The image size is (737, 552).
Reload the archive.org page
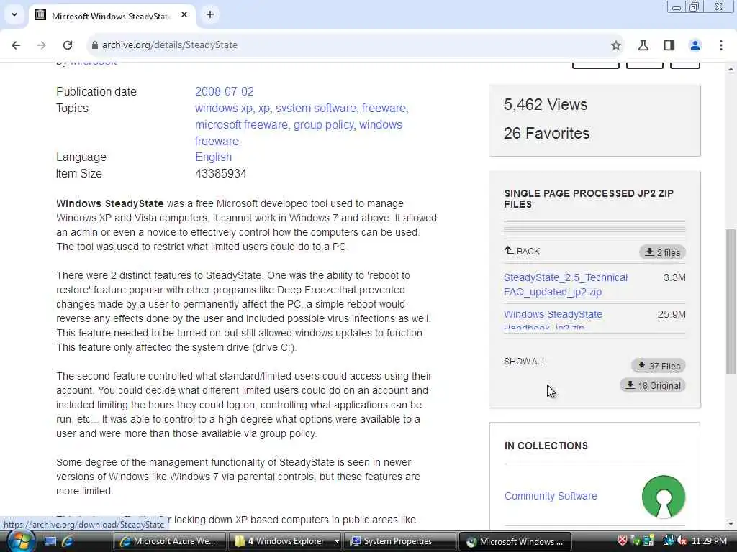(x=68, y=45)
